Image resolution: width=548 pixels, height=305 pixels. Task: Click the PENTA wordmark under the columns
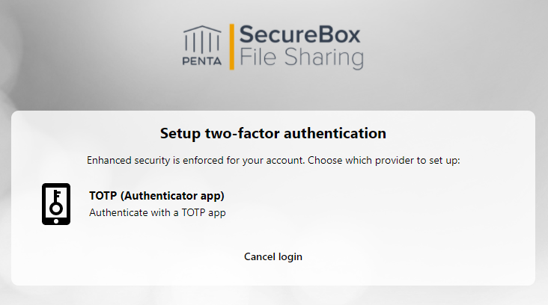coord(202,61)
